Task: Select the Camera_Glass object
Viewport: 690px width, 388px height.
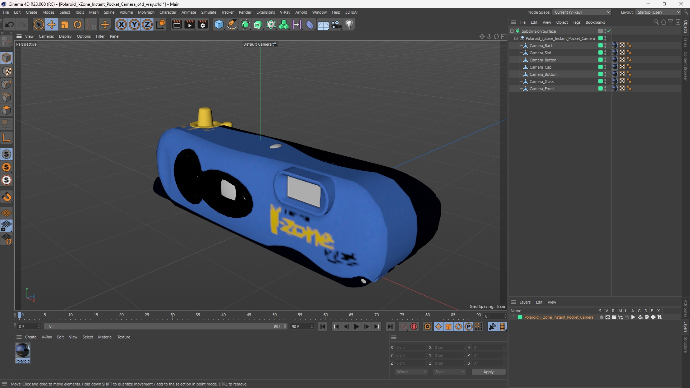Action: pos(542,82)
